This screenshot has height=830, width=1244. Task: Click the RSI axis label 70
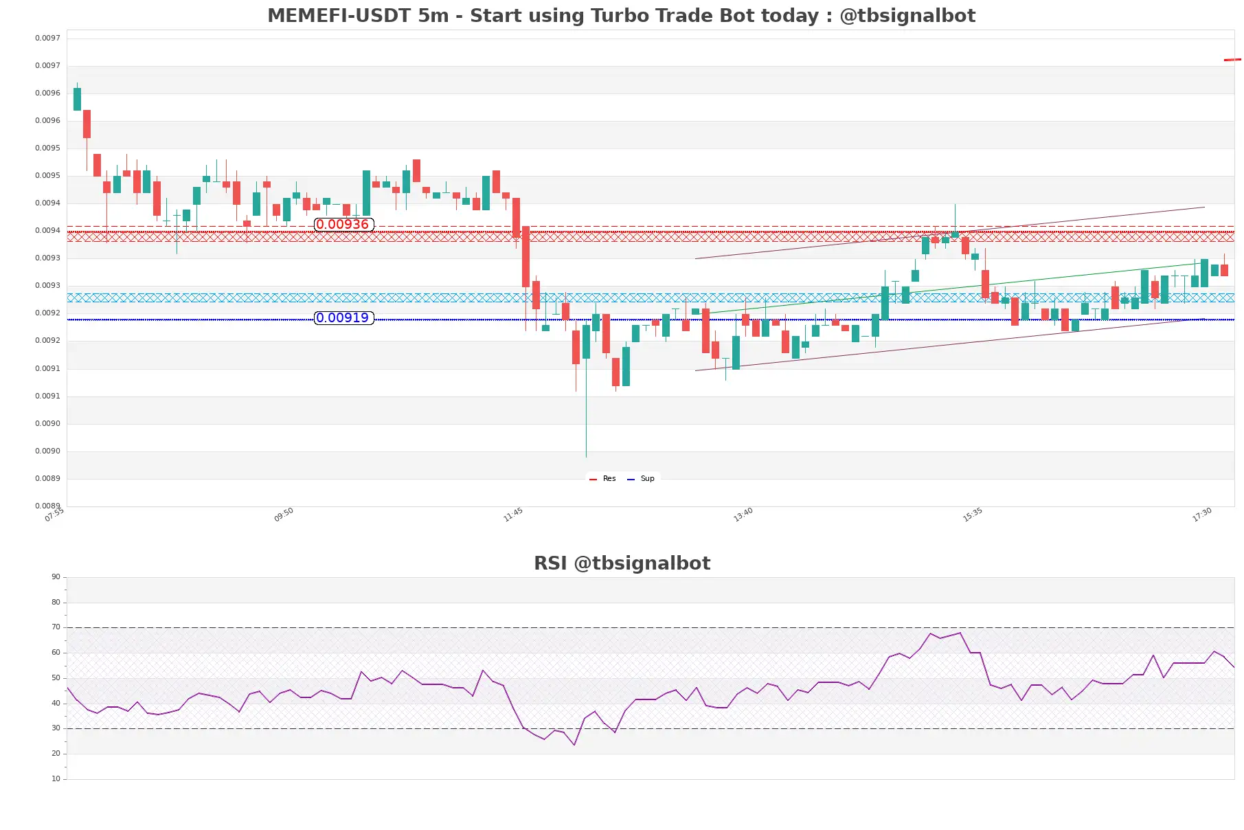pos(56,627)
